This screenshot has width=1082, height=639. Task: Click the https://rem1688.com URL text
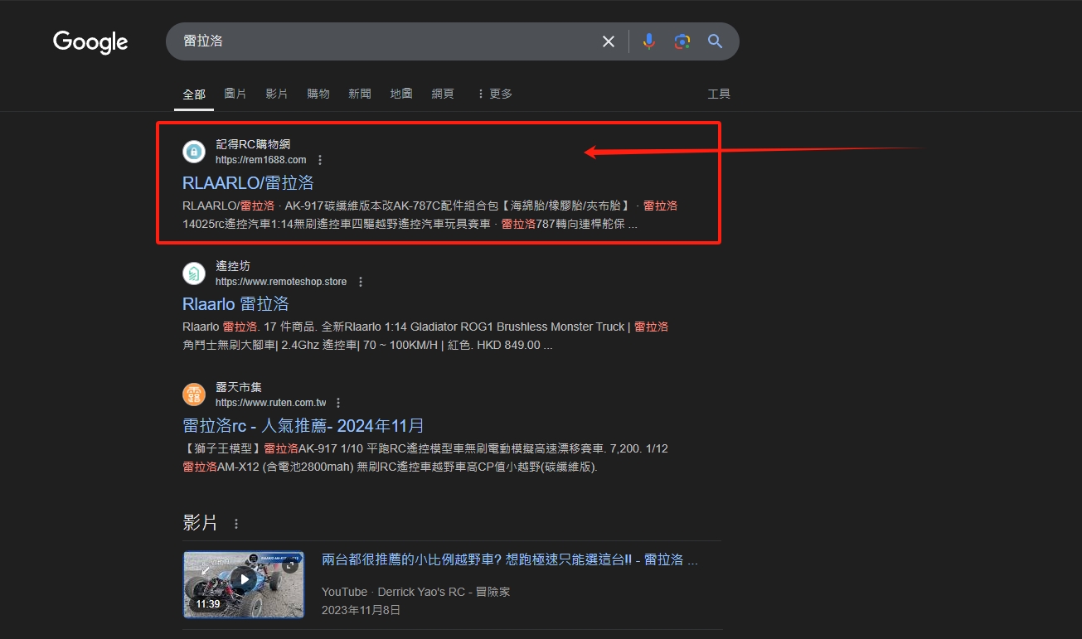[x=260, y=160]
